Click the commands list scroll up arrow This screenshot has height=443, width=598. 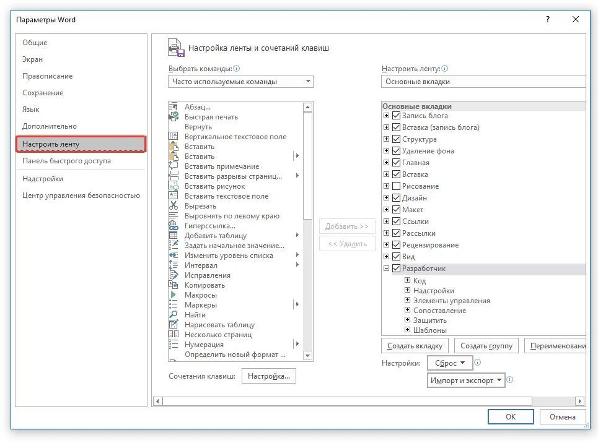pos(307,108)
